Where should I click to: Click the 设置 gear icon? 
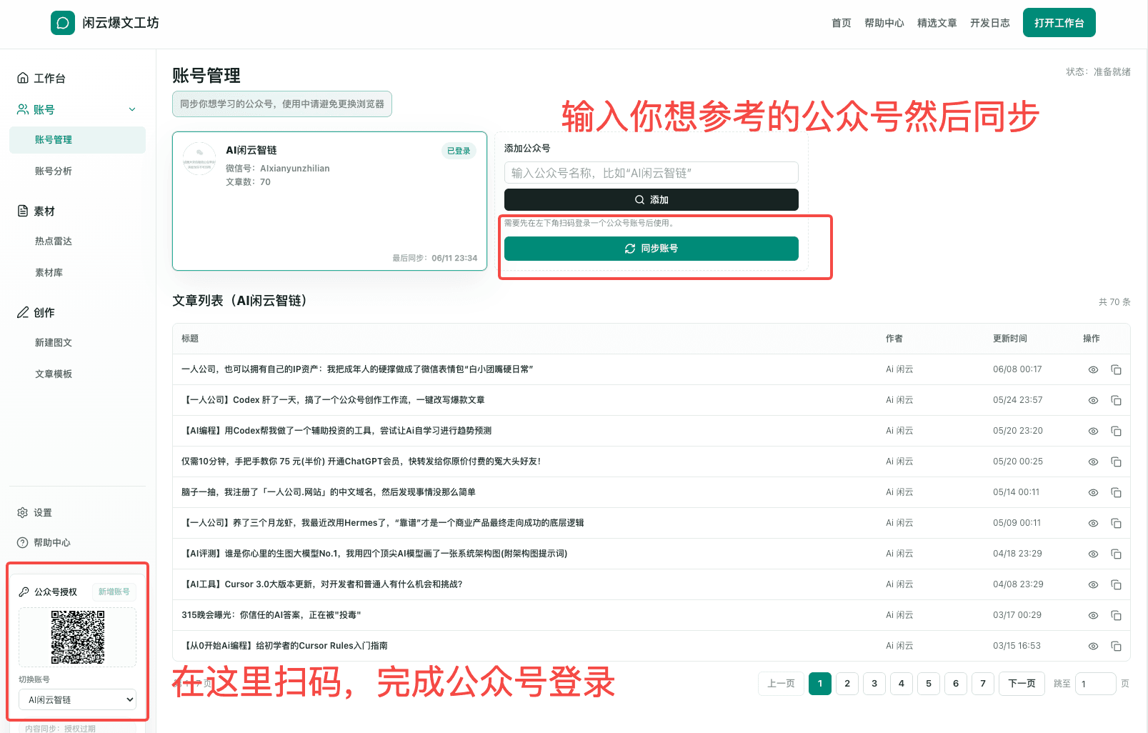click(22, 513)
